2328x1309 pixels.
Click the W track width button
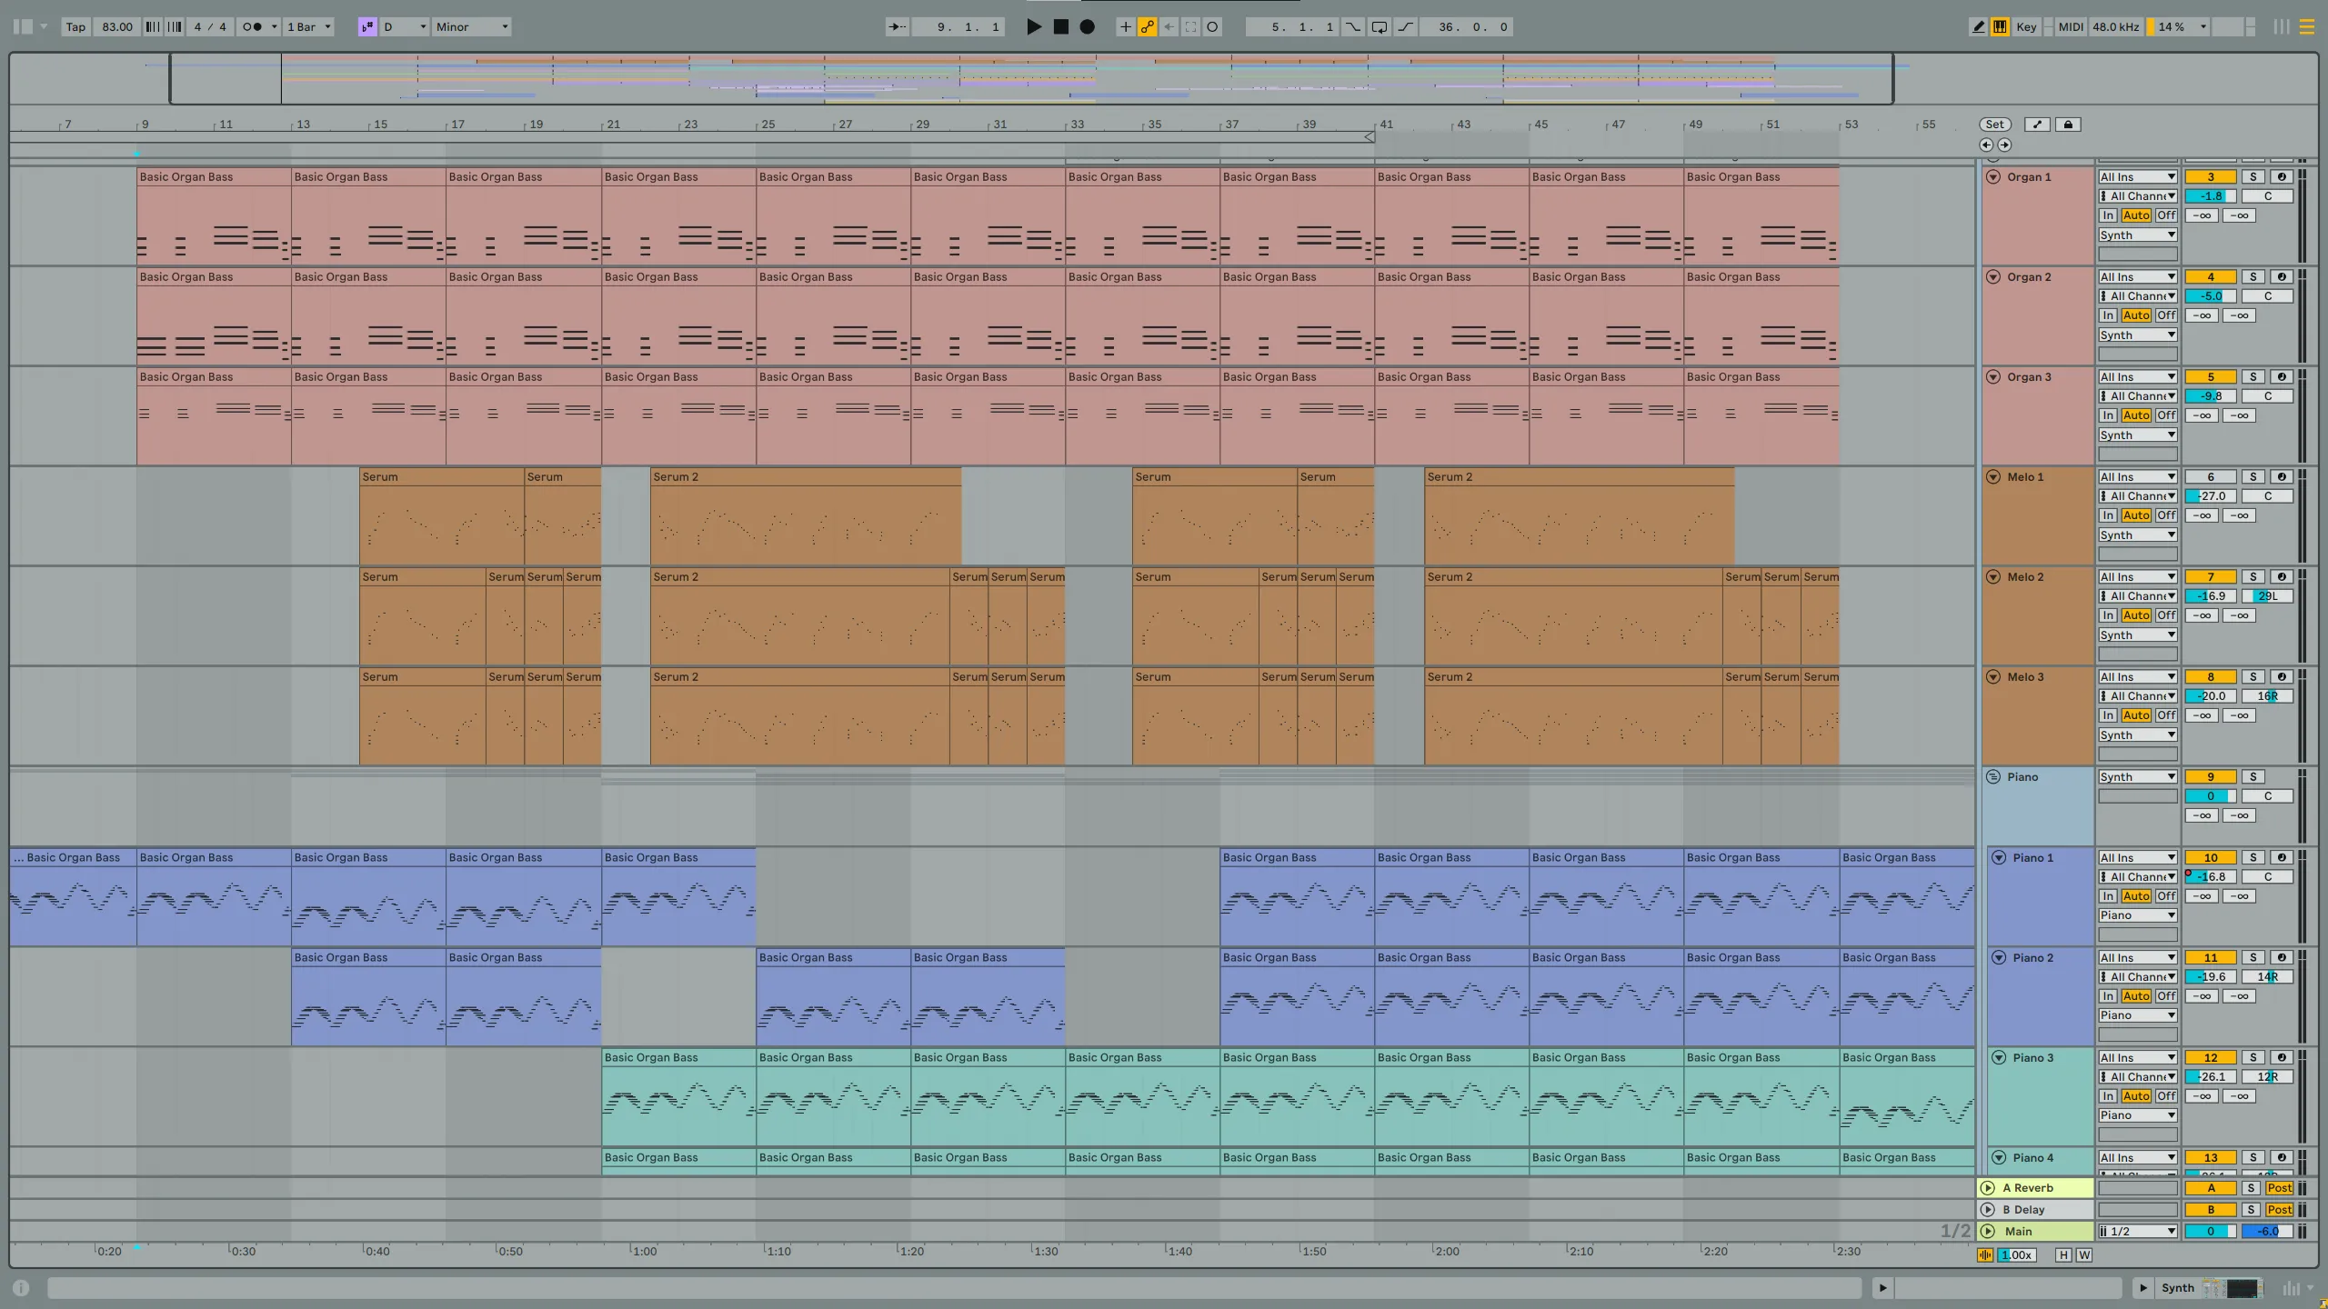pyautogui.click(x=2083, y=1255)
